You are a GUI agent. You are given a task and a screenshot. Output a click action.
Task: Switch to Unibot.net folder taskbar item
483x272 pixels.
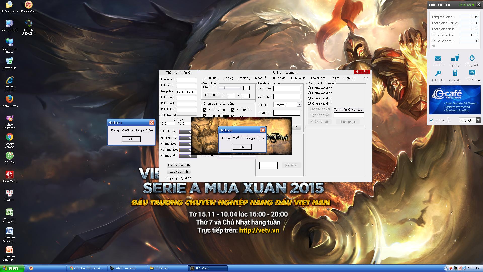click(168, 268)
